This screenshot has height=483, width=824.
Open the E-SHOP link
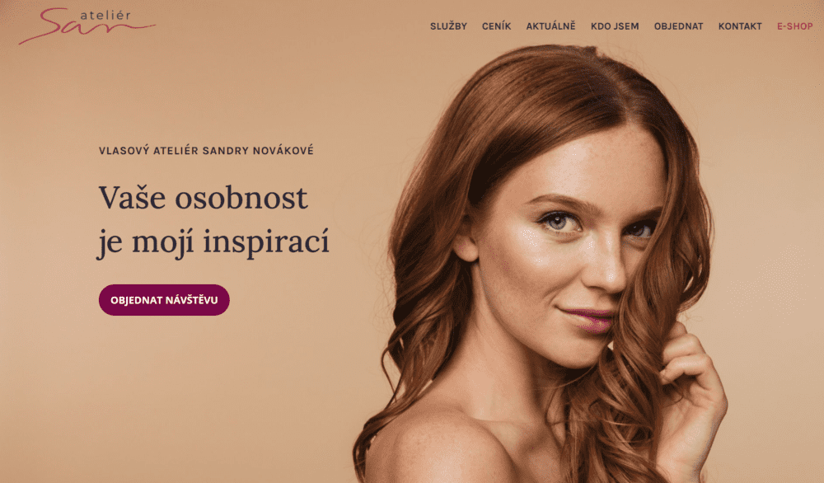click(794, 26)
